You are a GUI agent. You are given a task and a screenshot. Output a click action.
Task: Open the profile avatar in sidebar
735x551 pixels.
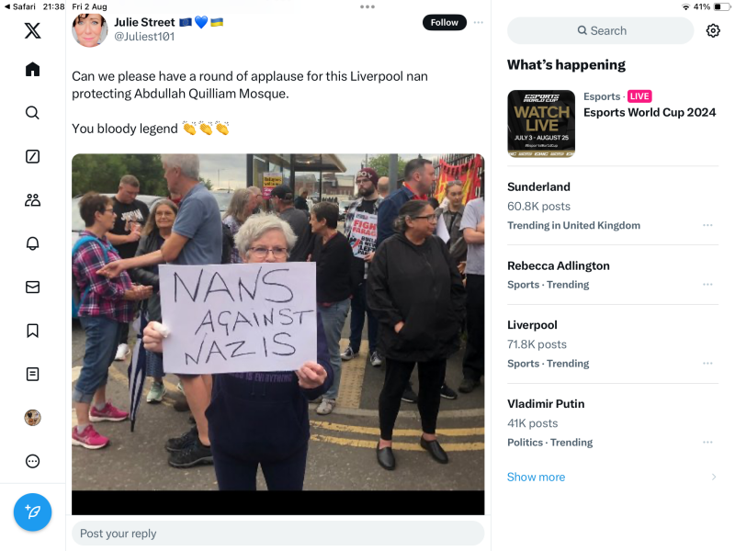(x=32, y=418)
